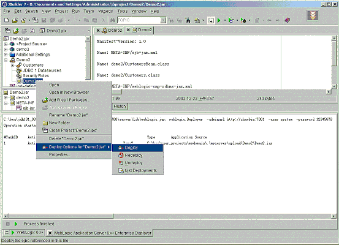Image resolution: width=339 pixels, height=245 pixels.
Task: Click the editor vertical scrollbar down arrow
Action: click(334, 86)
